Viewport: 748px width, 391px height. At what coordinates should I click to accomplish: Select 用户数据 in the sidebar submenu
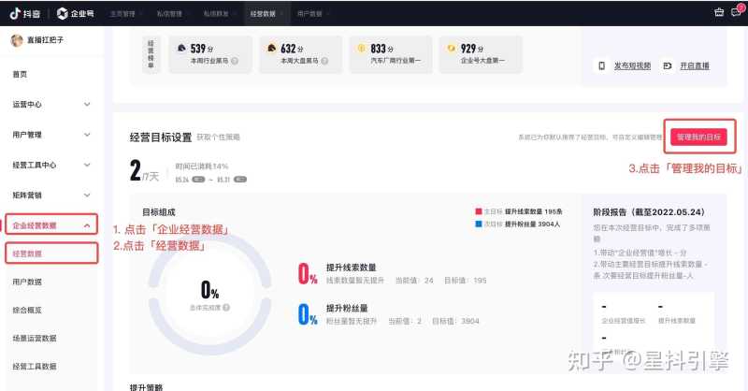(27, 282)
